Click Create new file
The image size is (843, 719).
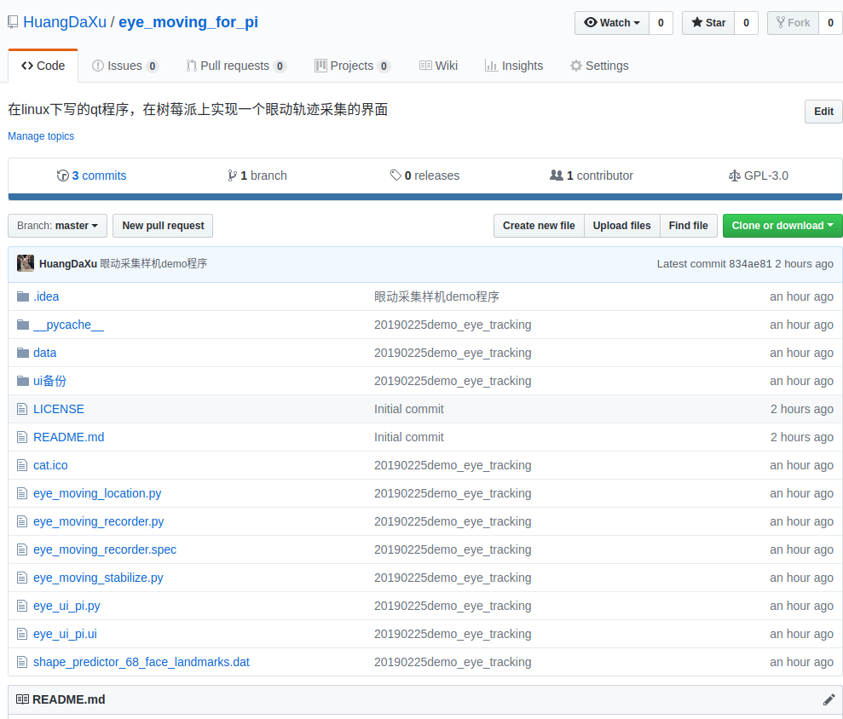pyautogui.click(x=539, y=226)
